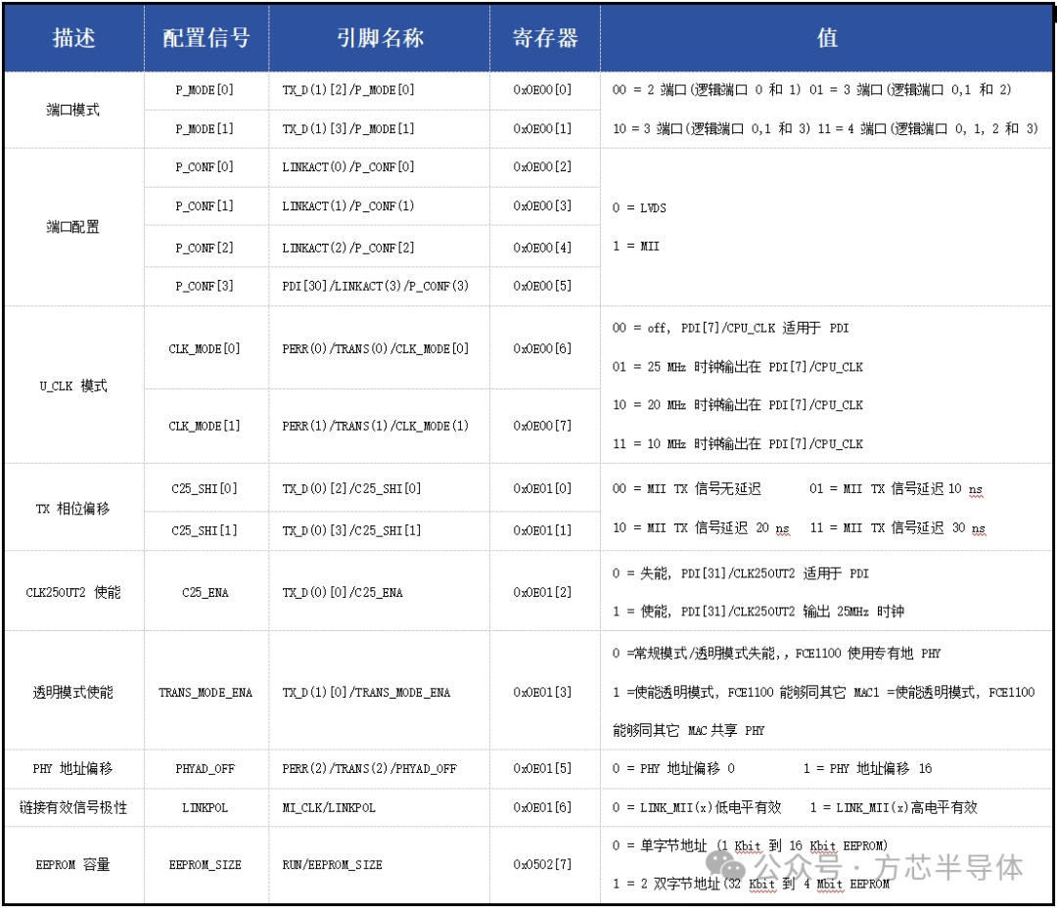This screenshot has height=909, width=1057.
Task: Select pin name LINKACT(0)/P_CONF[0]
Action: coord(348,167)
